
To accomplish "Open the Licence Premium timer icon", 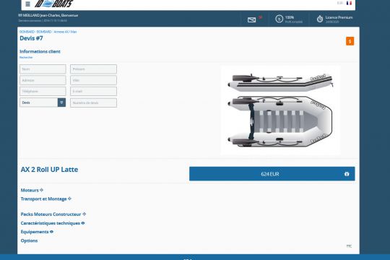I will (x=320, y=19).
